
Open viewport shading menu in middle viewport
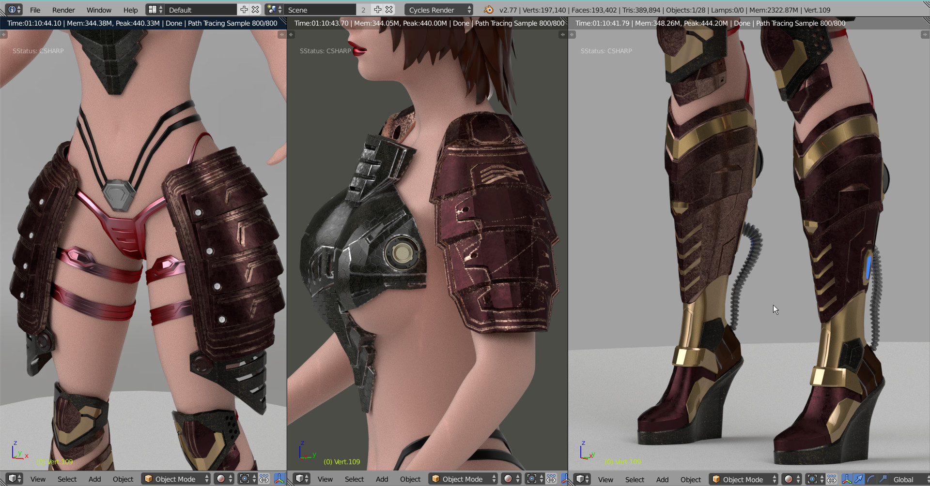(511, 479)
